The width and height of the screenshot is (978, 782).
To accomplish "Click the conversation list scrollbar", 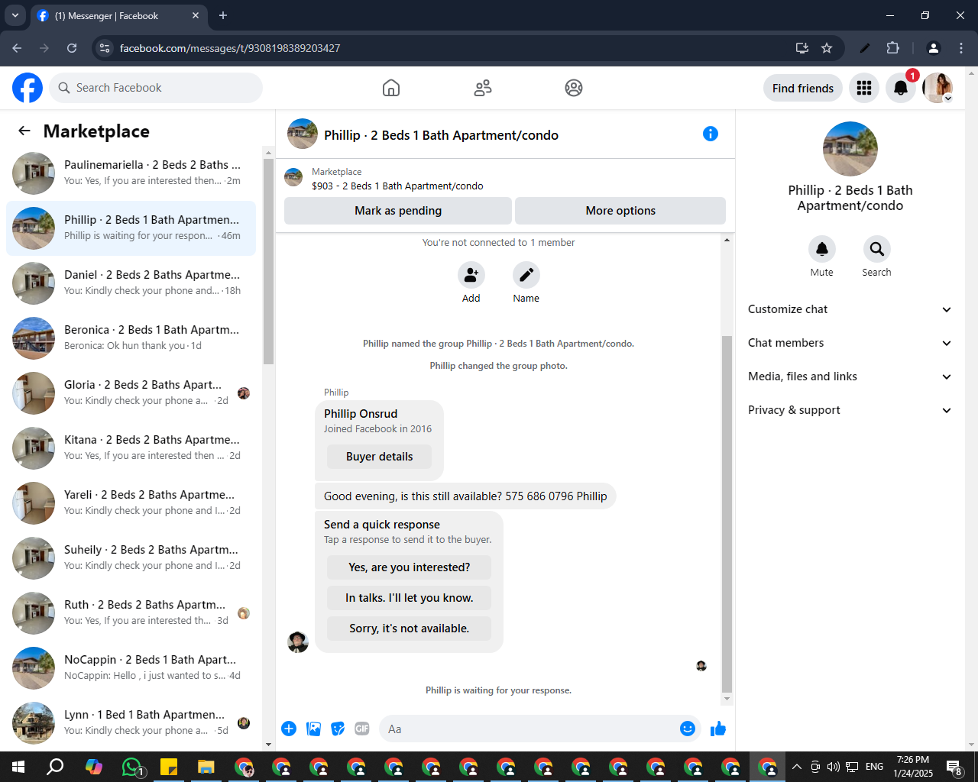I will click(268, 261).
